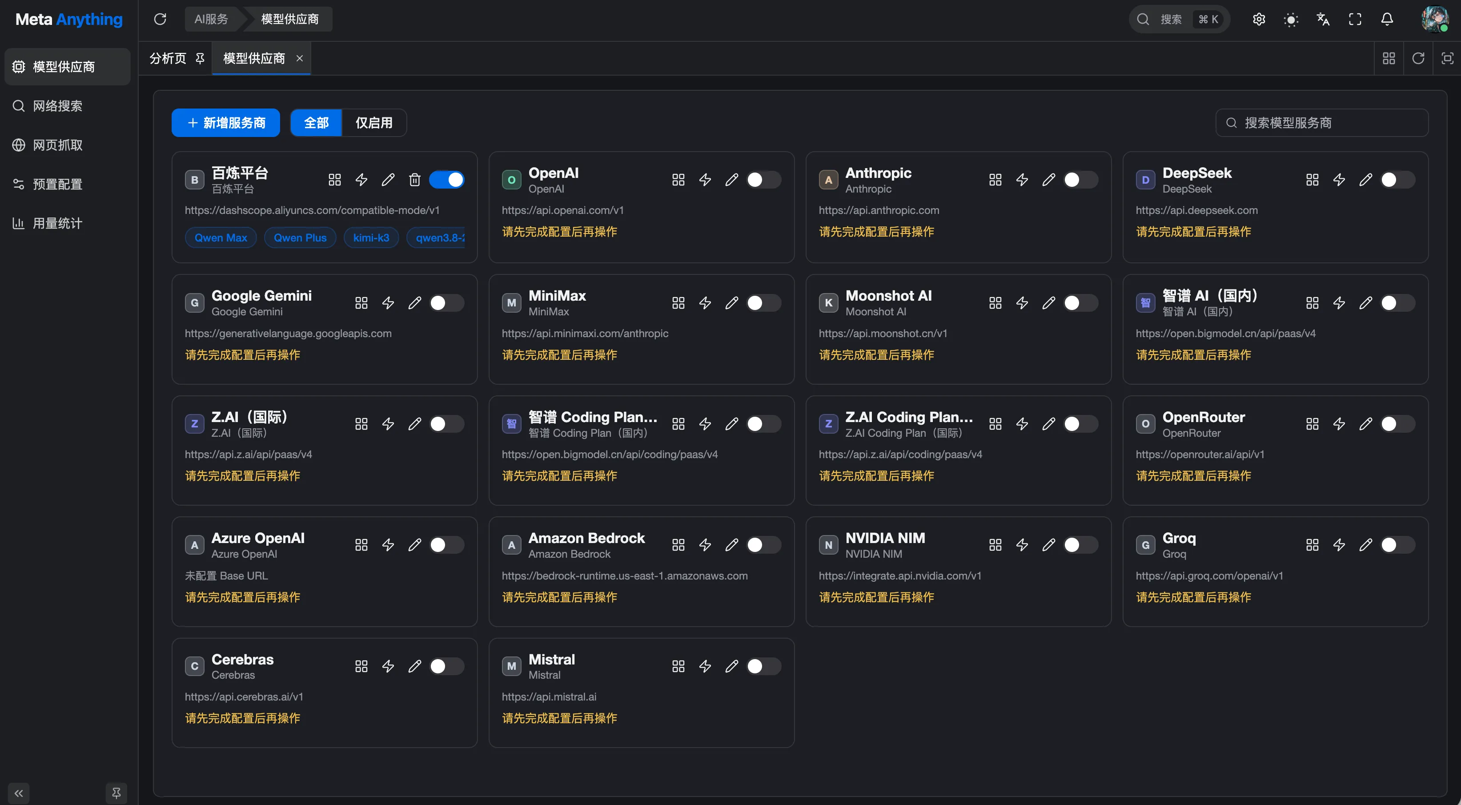Click the Qwen Max model tag
Image resolution: width=1461 pixels, height=805 pixels.
(221, 237)
